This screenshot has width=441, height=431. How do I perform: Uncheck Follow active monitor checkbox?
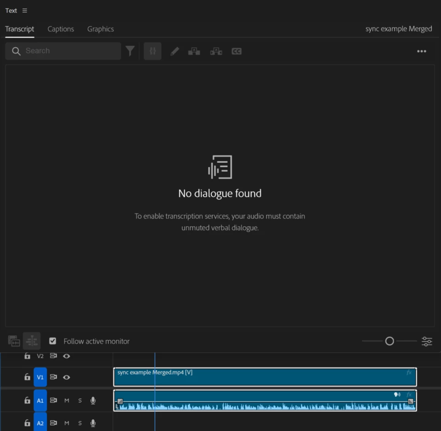point(52,341)
